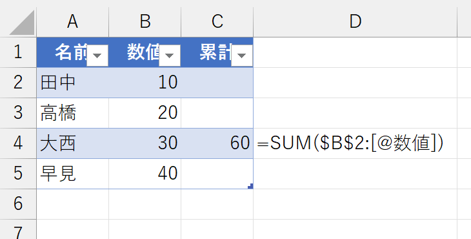Click the select-all triangle corner
Screen dimensions: 471x239
pos(22,23)
